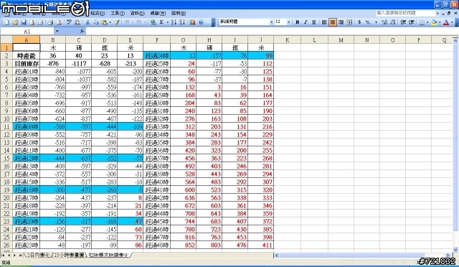
Task: Toggle the highlighted Center alignment button
Action: pos(333,22)
